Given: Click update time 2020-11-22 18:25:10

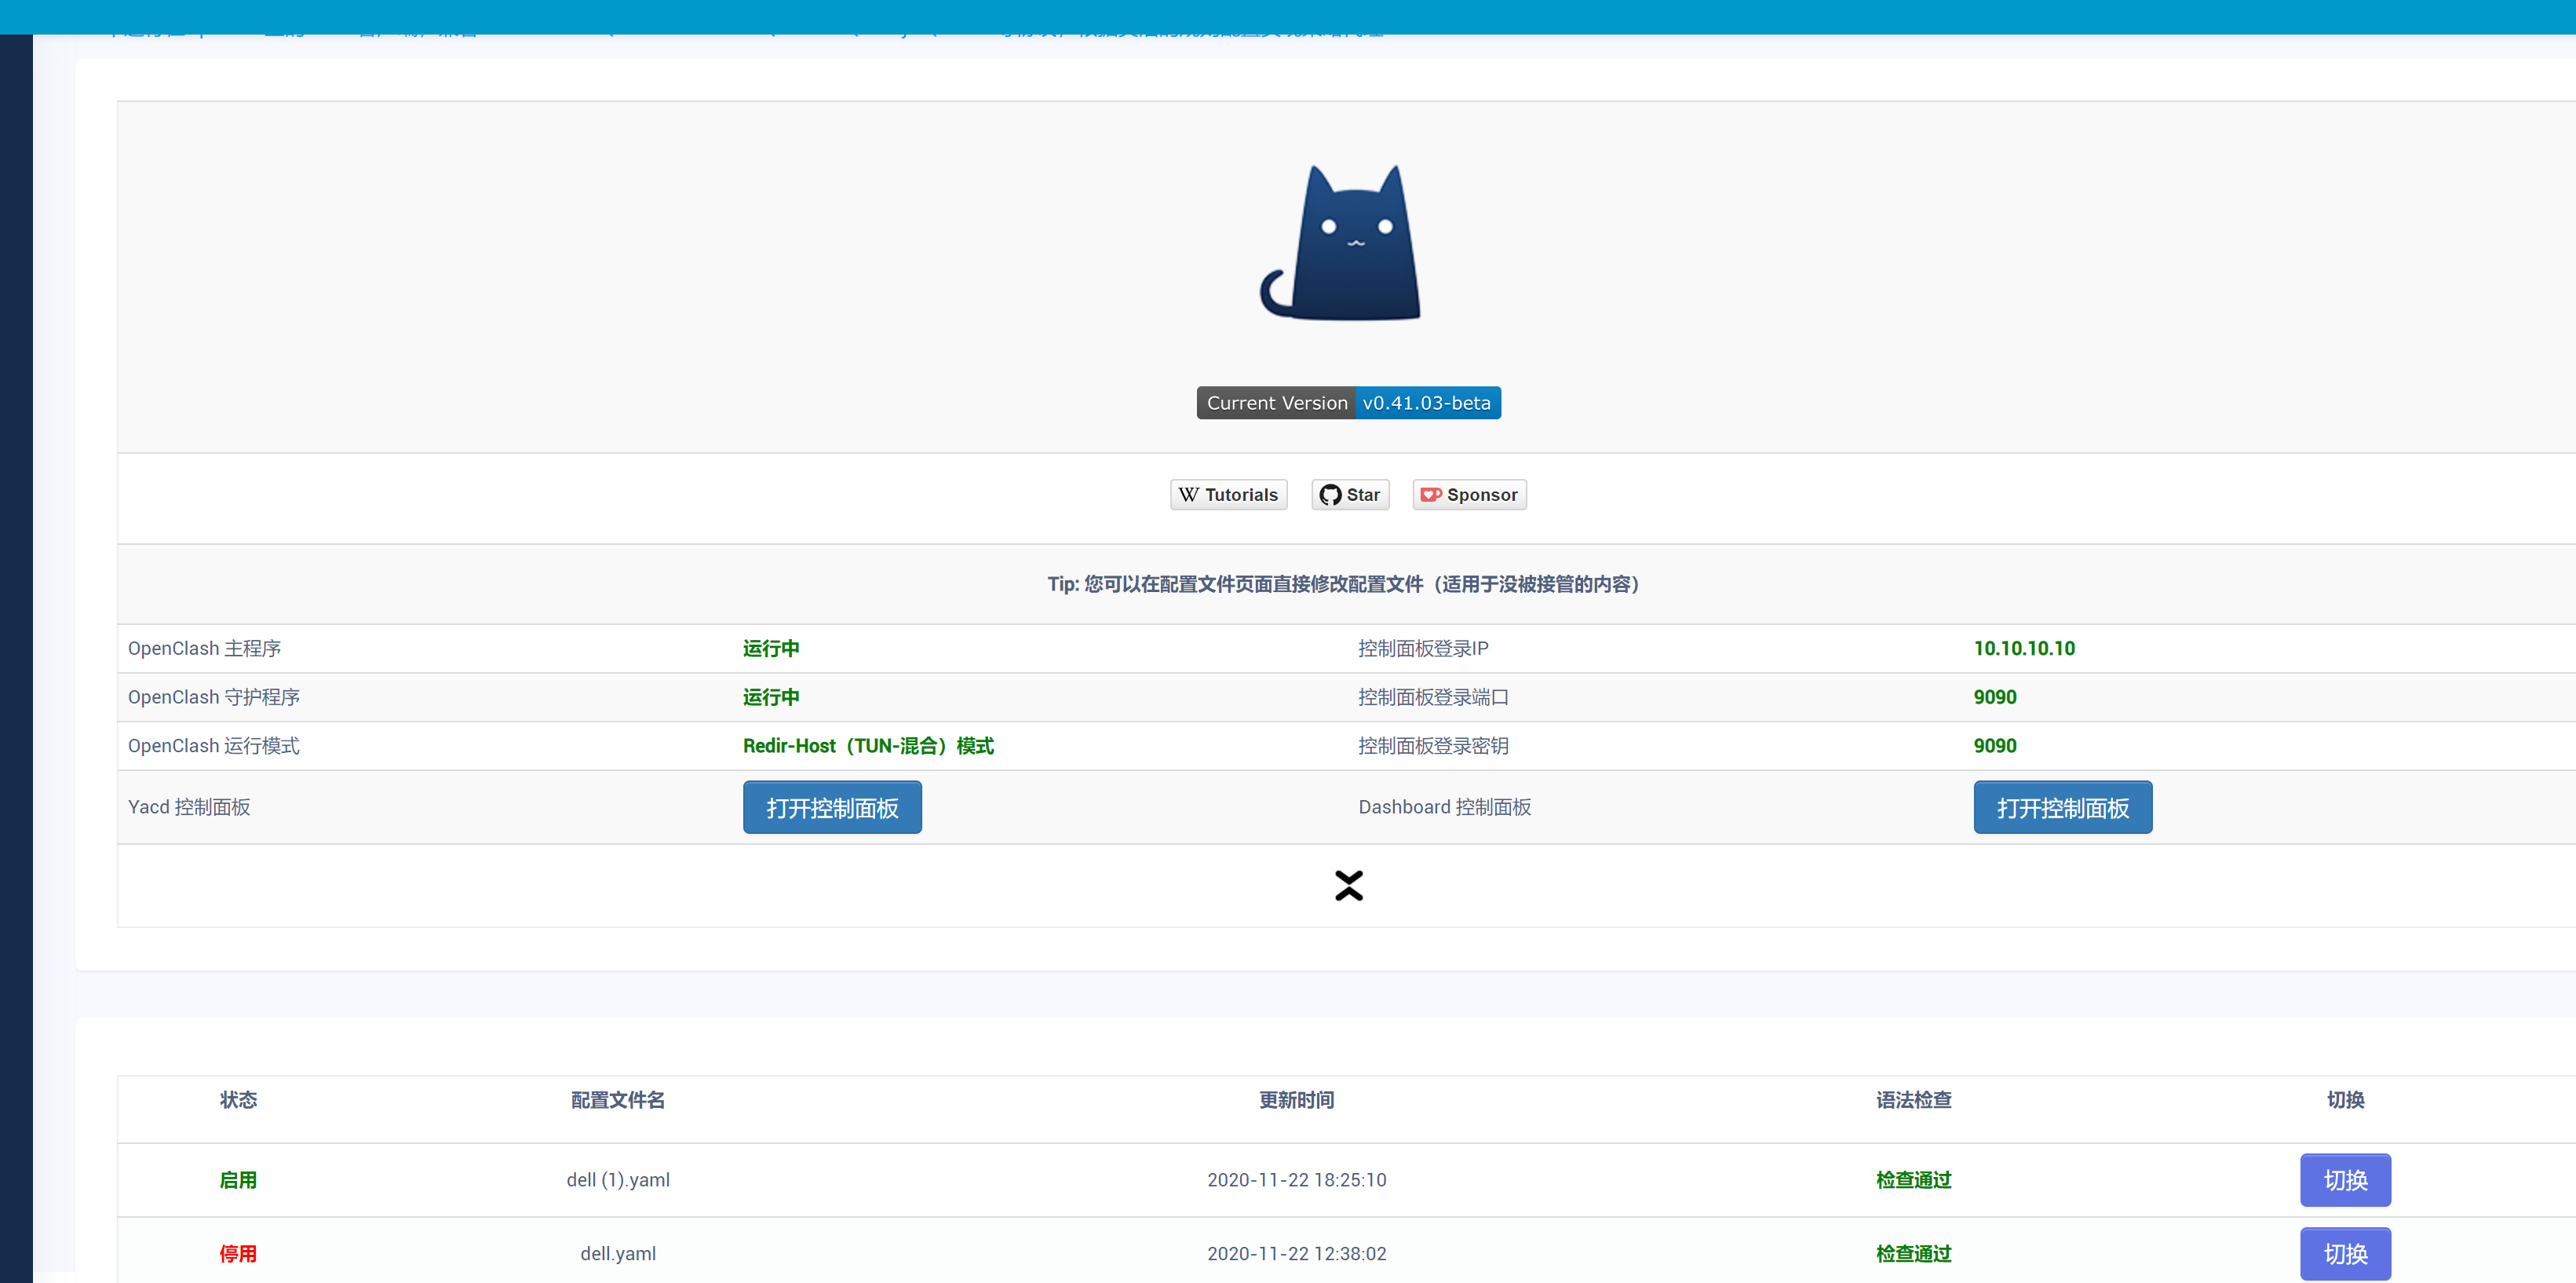Looking at the screenshot, I should (1296, 1180).
